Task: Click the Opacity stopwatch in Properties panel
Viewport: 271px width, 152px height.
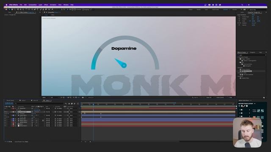Action: (x=239, y=25)
